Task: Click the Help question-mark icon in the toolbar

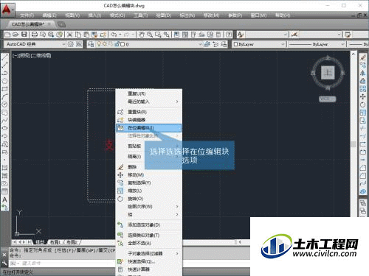Action: (229, 35)
